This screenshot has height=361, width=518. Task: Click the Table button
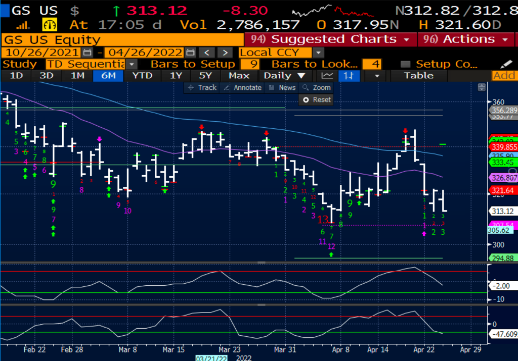(x=418, y=76)
